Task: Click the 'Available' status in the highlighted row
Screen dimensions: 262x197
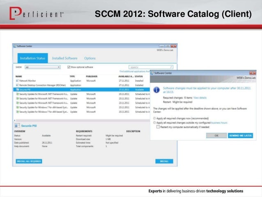Action: (140, 90)
